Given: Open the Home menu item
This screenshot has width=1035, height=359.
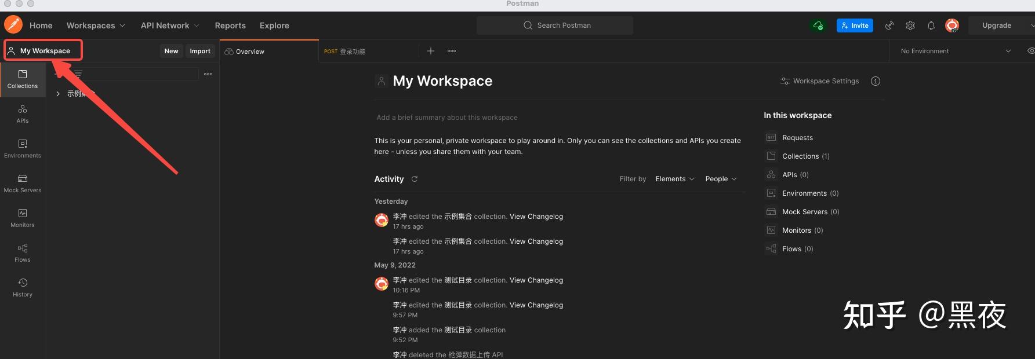Looking at the screenshot, I should point(41,25).
